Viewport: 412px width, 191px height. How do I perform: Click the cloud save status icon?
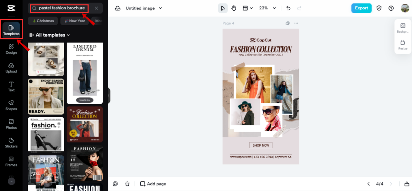(118, 8)
